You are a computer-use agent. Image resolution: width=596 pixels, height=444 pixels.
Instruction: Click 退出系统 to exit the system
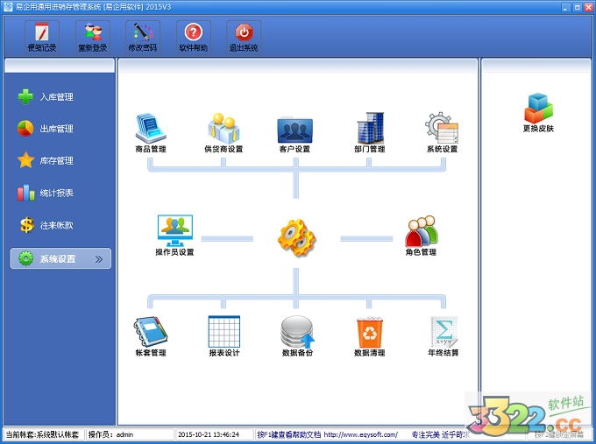[244, 38]
